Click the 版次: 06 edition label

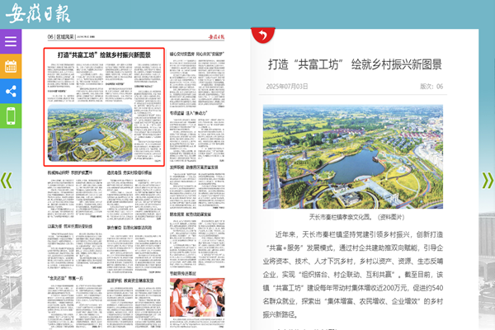coord(431,86)
